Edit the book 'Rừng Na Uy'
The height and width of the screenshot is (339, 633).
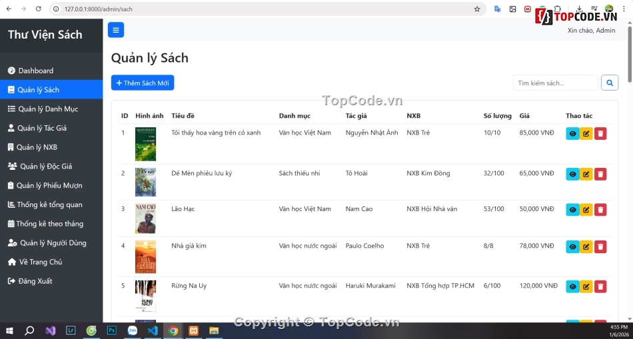click(x=586, y=286)
